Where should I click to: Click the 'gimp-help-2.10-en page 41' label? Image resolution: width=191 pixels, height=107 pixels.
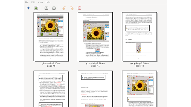click(x=95, y=65)
